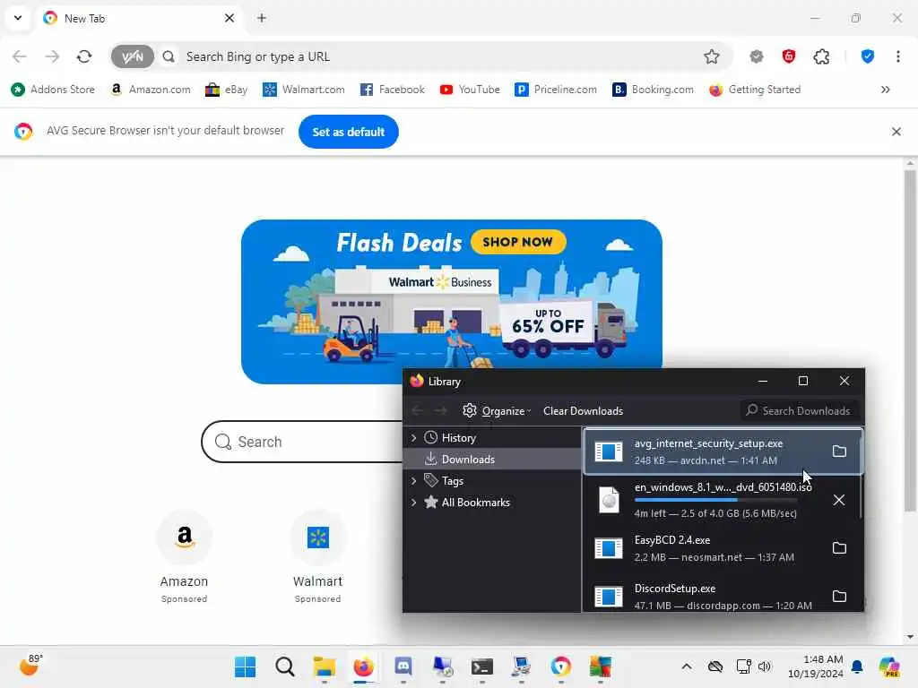Open the Copilot PRE icon in the taskbar
Image resolution: width=918 pixels, height=688 pixels.
pos(889,666)
